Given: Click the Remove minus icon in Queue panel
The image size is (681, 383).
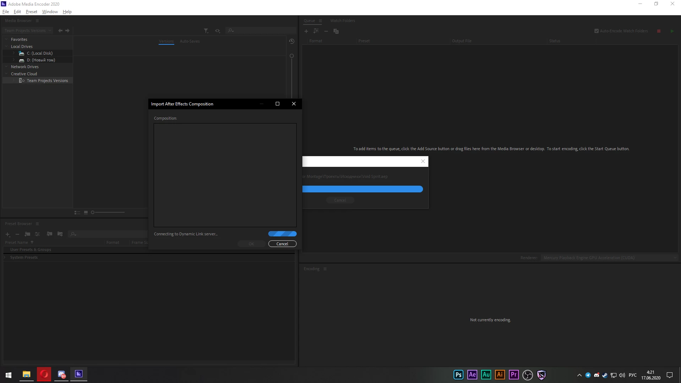Looking at the screenshot, I should (x=326, y=31).
